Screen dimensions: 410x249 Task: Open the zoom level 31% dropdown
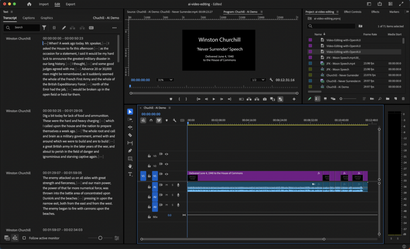pos(165,80)
